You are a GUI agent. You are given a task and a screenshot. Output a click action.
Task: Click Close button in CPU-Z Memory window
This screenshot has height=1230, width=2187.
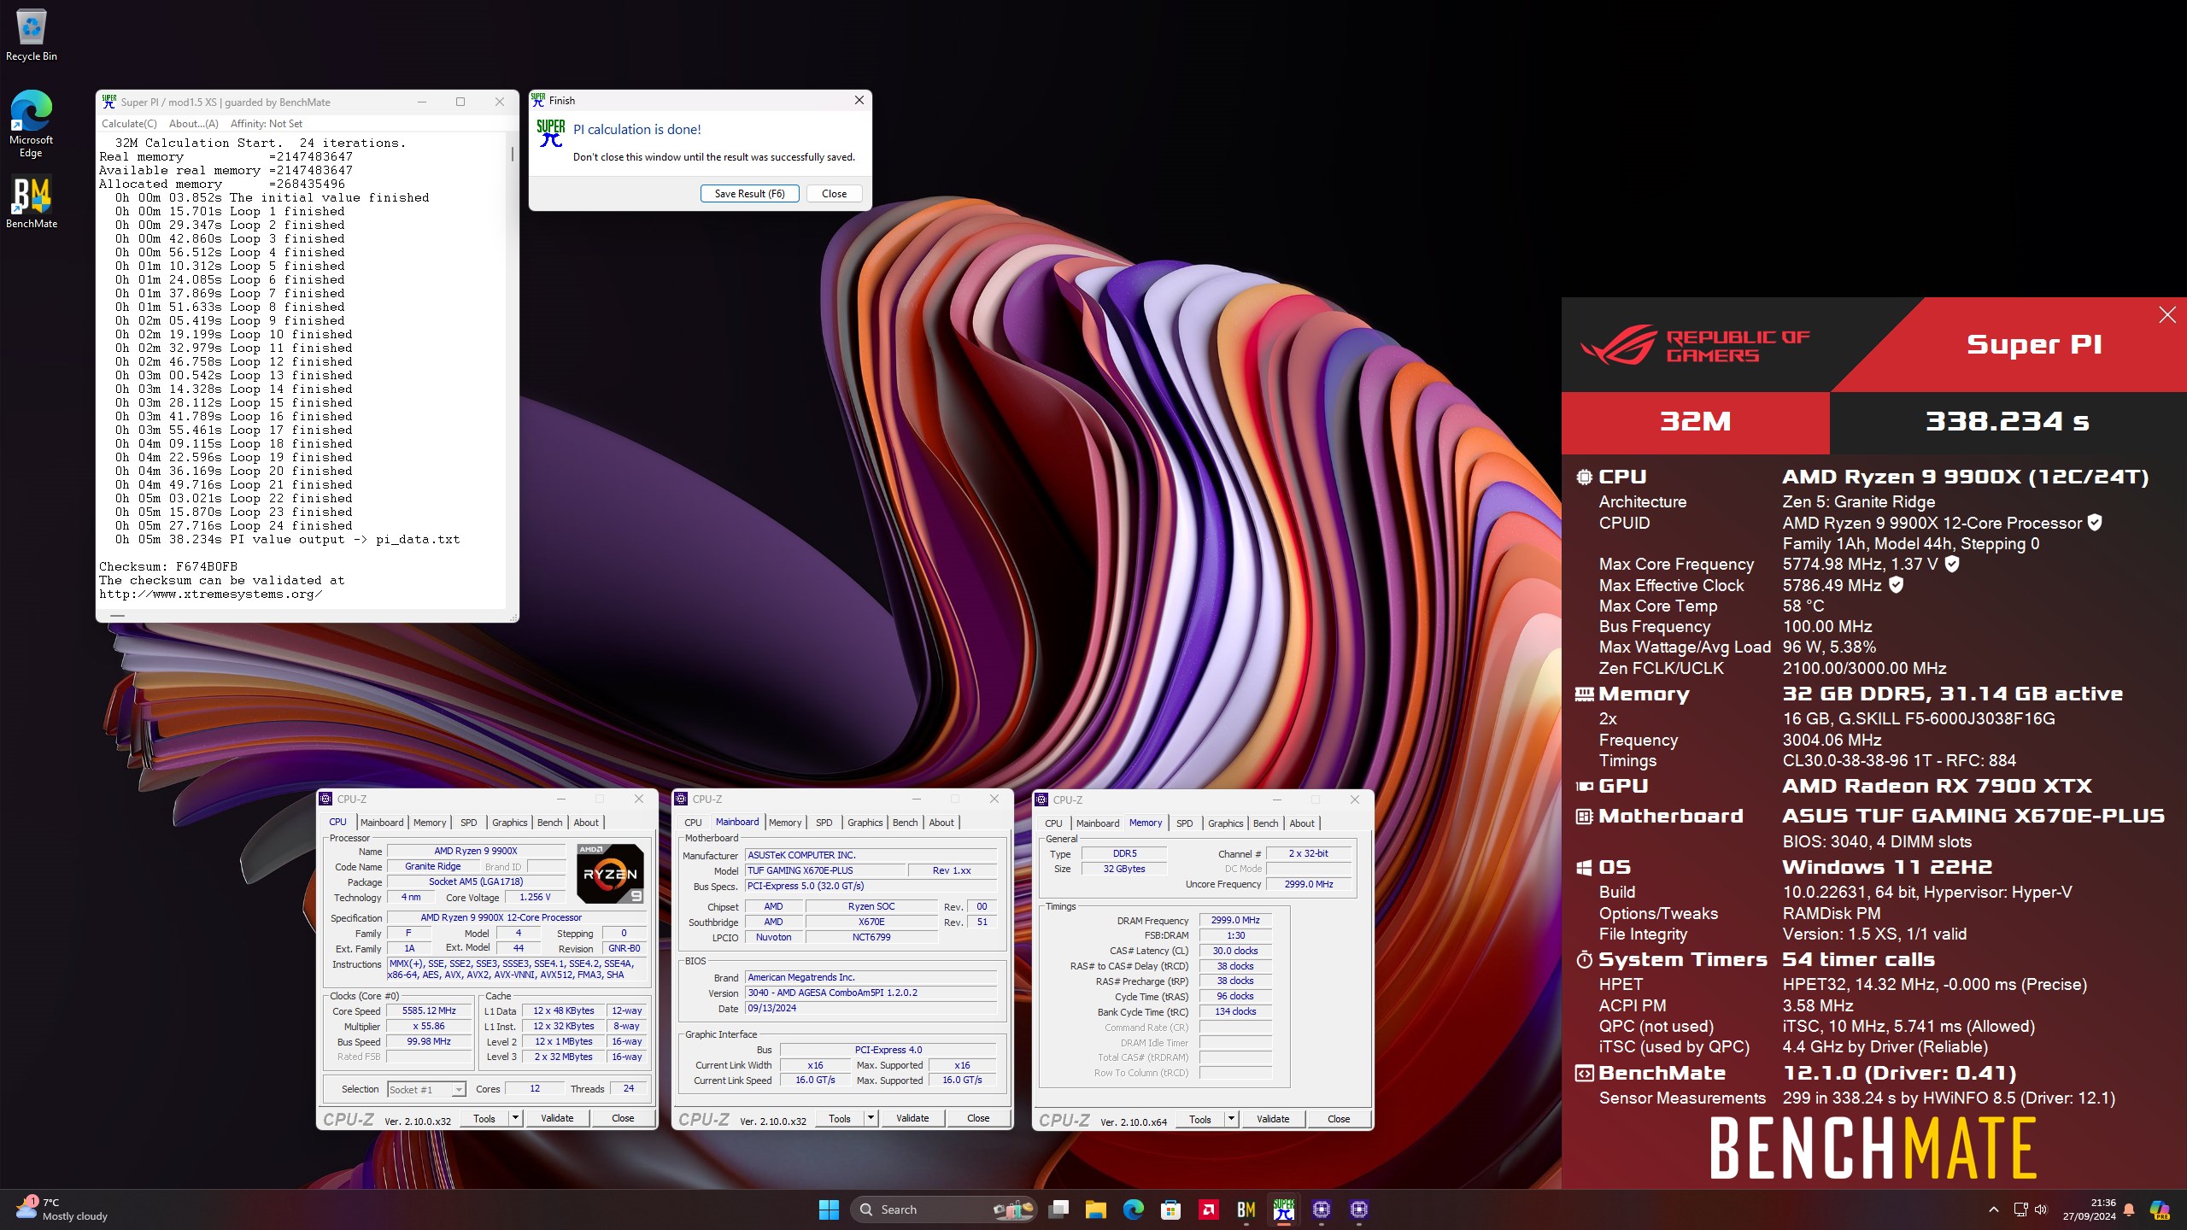click(x=1339, y=1119)
